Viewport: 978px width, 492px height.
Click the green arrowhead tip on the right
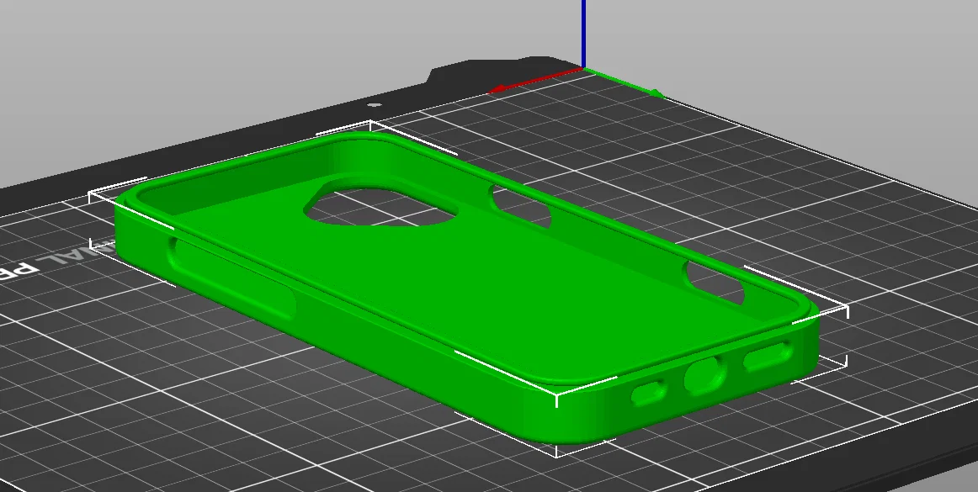click(x=659, y=93)
